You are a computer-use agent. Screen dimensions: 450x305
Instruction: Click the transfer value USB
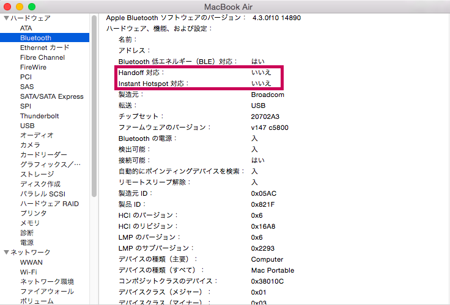coord(258,106)
